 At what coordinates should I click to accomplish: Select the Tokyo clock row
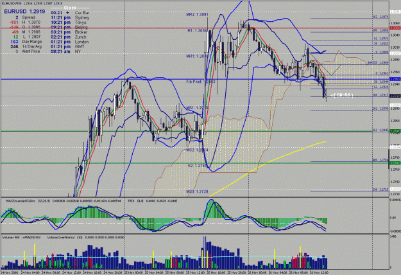(x=69, y=22)
